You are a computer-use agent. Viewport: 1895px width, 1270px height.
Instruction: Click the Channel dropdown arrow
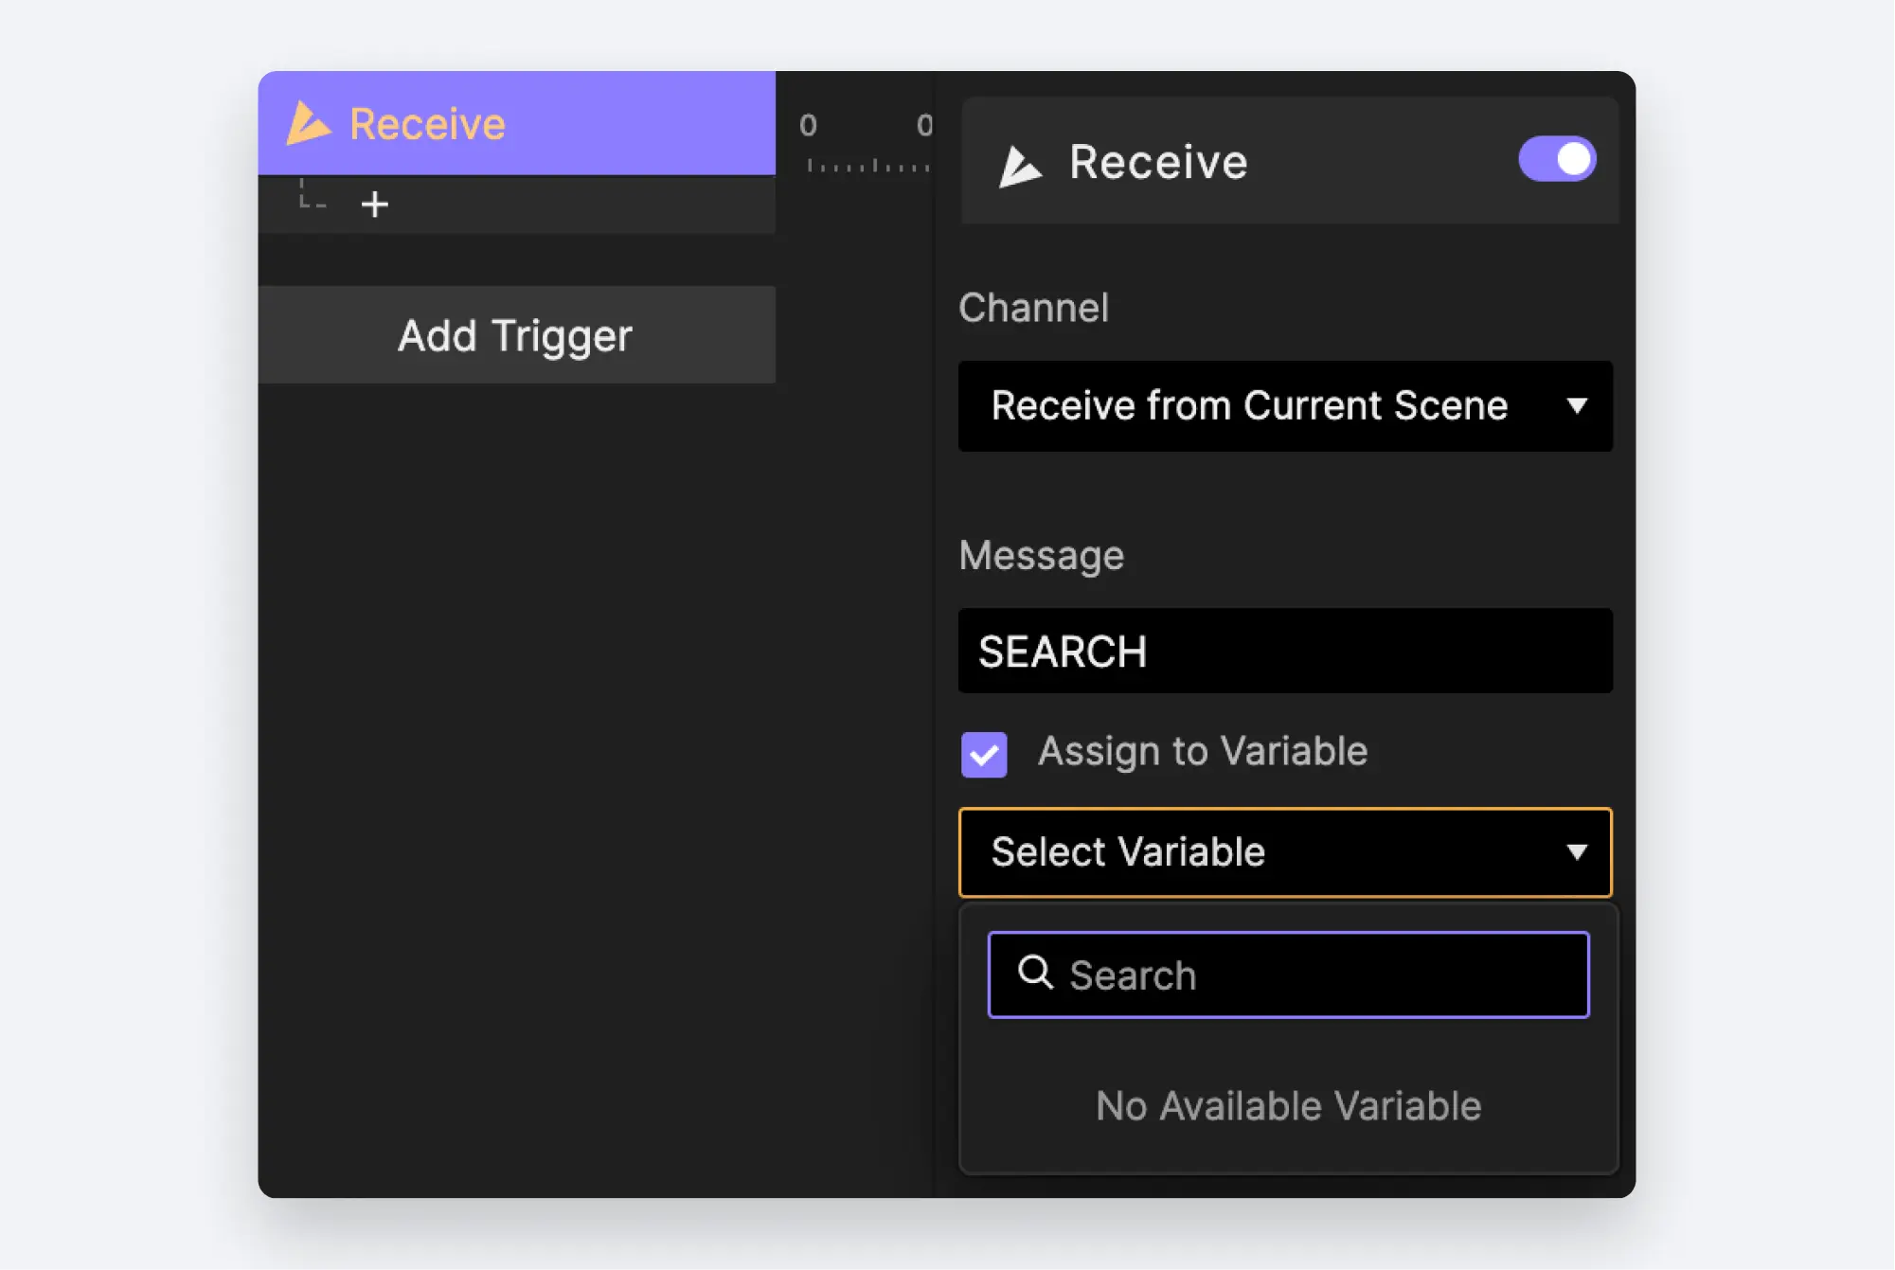pos(1577,406)
